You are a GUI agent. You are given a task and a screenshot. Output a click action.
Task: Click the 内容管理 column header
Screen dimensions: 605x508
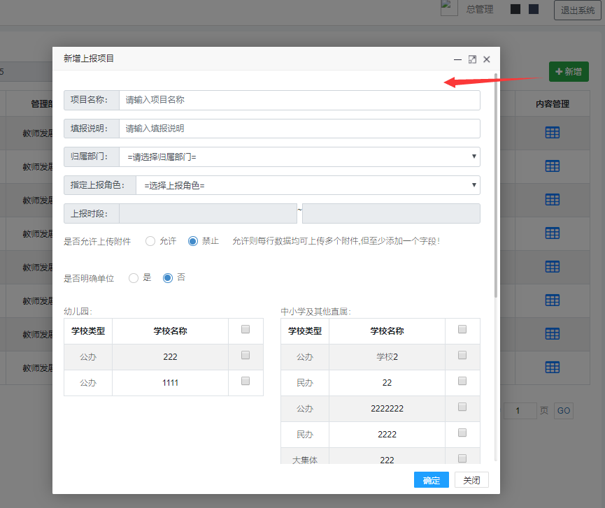[552, 103]
